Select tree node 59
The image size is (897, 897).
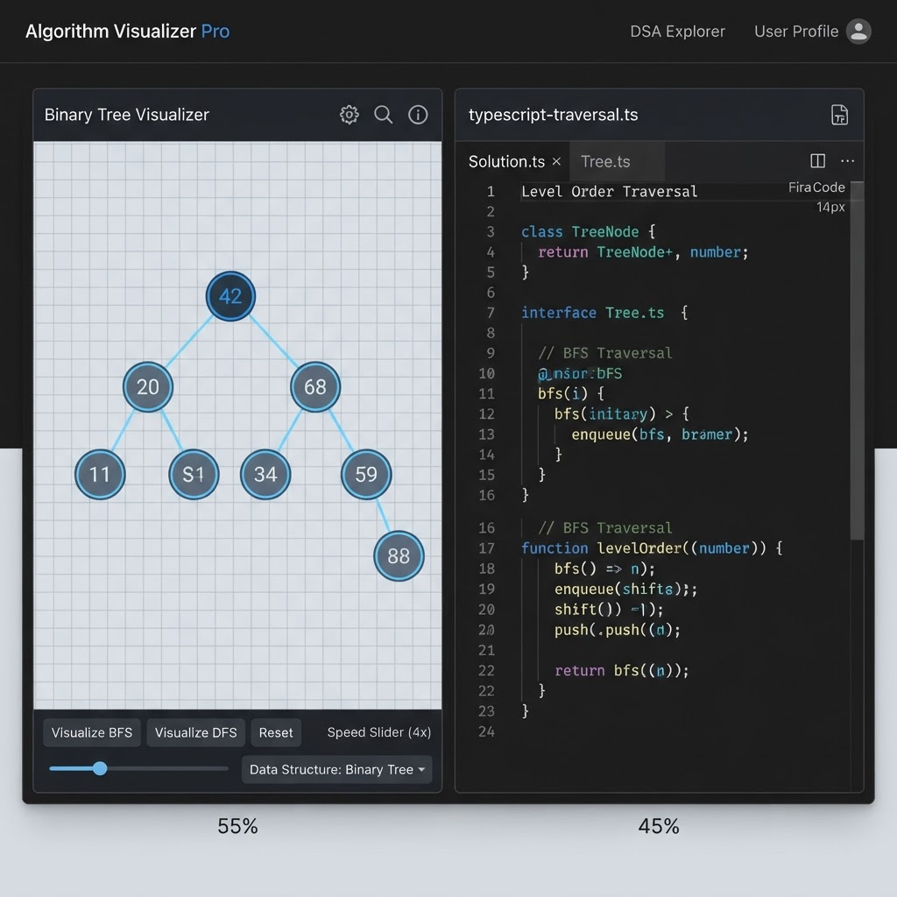click(x=366, y=474)
